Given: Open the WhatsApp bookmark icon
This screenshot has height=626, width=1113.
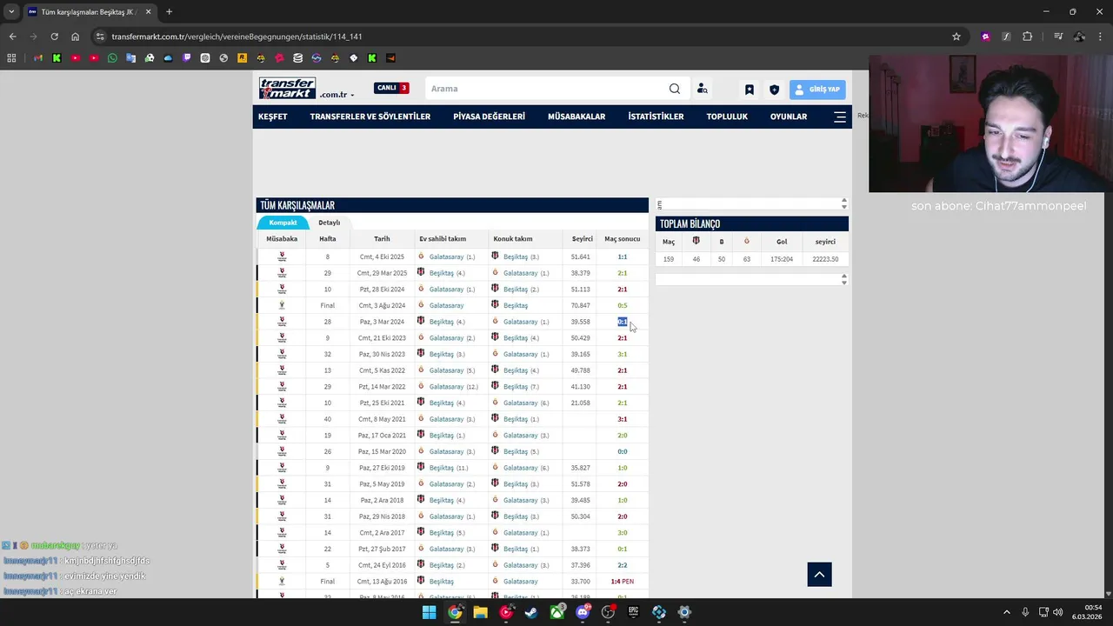Looking at the screenshot, I should (112, 58).
